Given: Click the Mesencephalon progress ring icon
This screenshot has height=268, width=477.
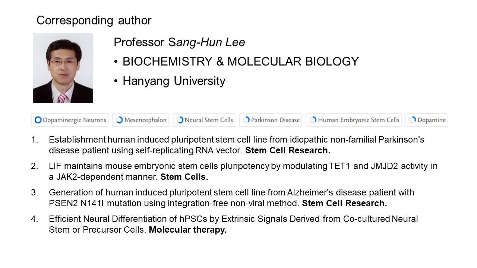Looking at the screenshot, I should (x=119, y=120).
